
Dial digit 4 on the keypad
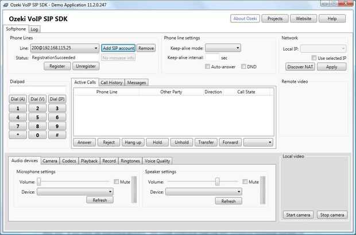pos(18,117)
